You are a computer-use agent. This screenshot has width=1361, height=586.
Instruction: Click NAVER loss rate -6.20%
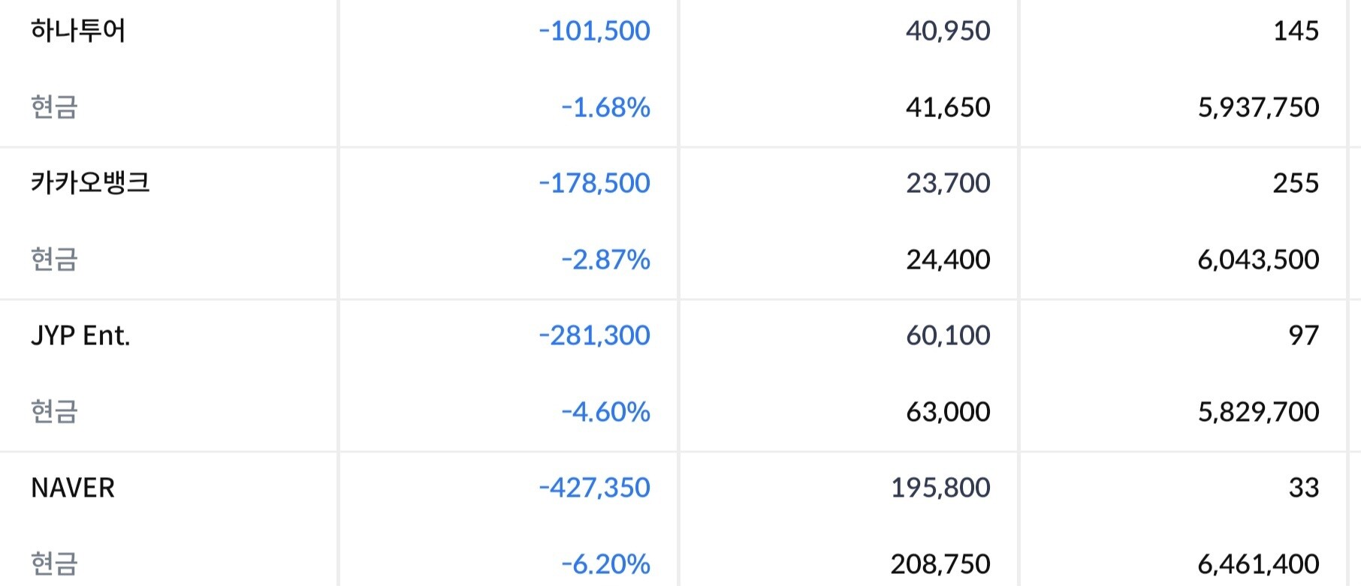(x=605, y=564)
